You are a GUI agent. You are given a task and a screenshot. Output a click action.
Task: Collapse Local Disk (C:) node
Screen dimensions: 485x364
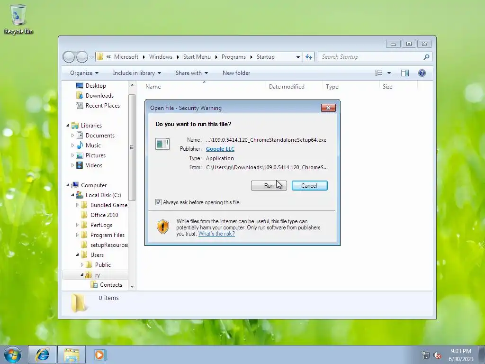72,195
